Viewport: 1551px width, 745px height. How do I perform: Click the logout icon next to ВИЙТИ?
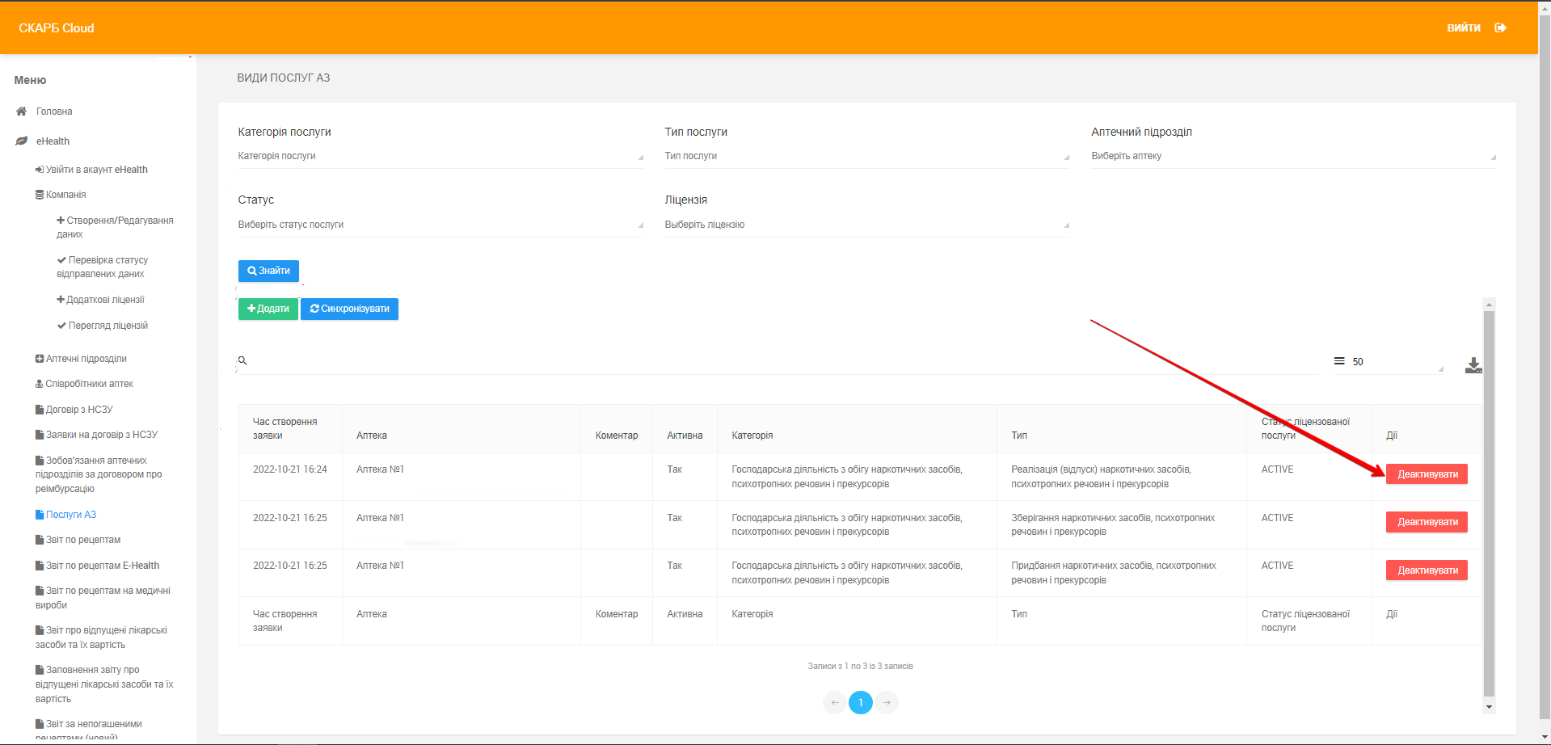pyautogui.click(x=1500, y=27)
